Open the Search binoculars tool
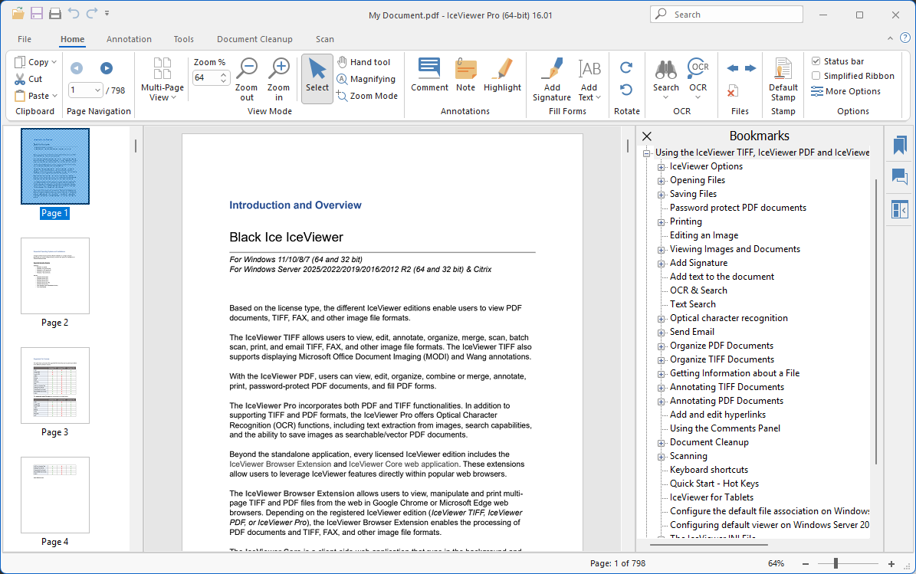This screenshot has height=574, width=916. pos(665,70)
